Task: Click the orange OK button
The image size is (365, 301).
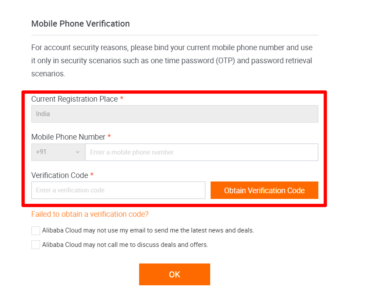Action: coord(174,274)
